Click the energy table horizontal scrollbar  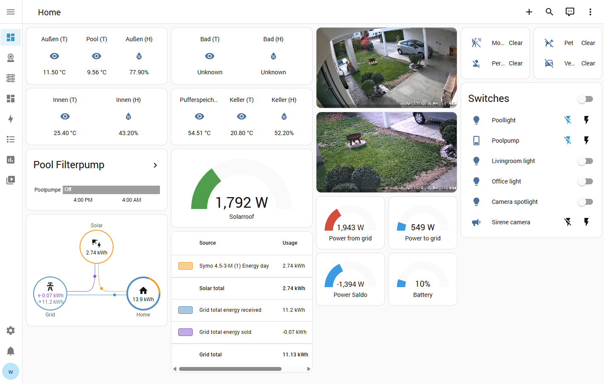point(230,369)
